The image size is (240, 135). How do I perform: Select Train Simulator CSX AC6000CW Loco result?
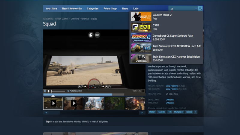pyautogui.click(x=166, y=48)
